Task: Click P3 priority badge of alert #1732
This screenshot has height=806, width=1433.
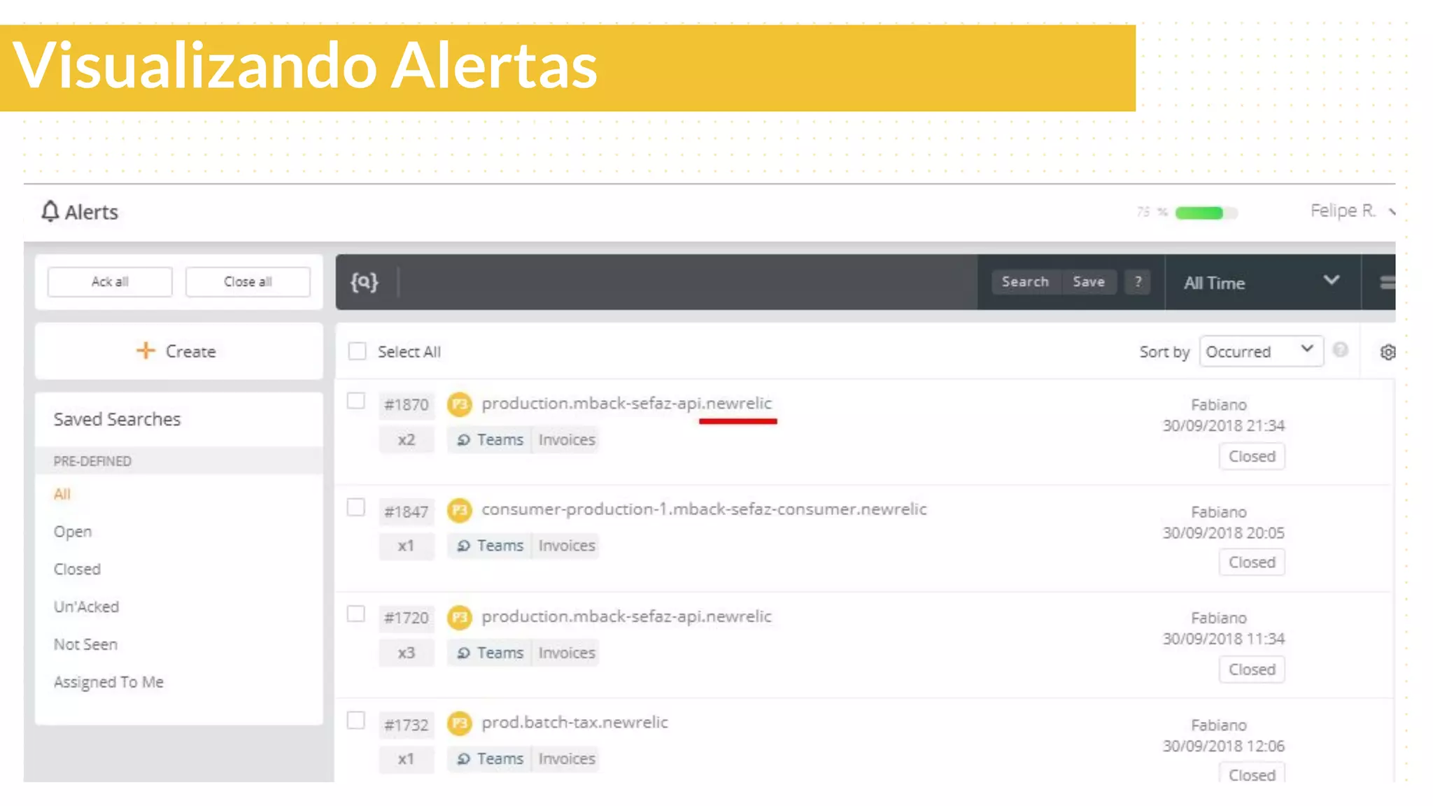Action: [460, 723]
